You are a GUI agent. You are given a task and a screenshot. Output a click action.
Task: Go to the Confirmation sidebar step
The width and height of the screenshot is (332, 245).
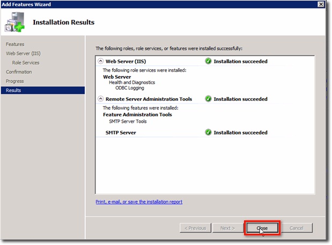click(19, 72)
